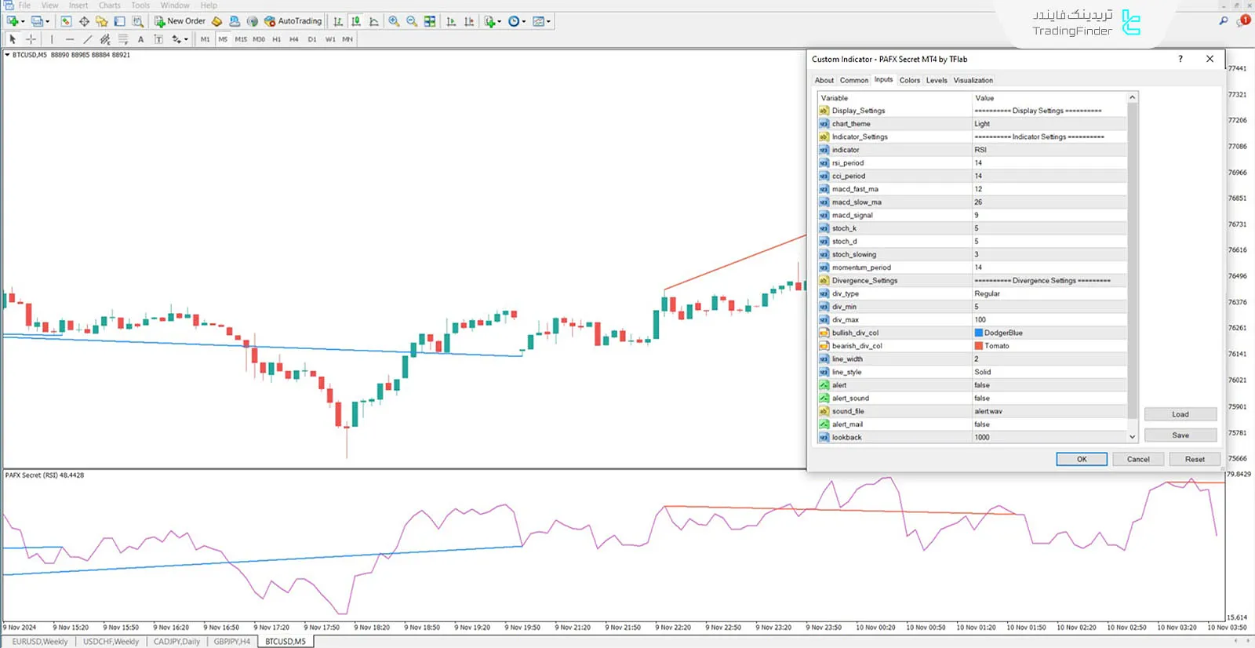This screenshot has height=648, width=1255.
Task: Click the Zoom In magnifier icon
Action: (x=394, y=21)
